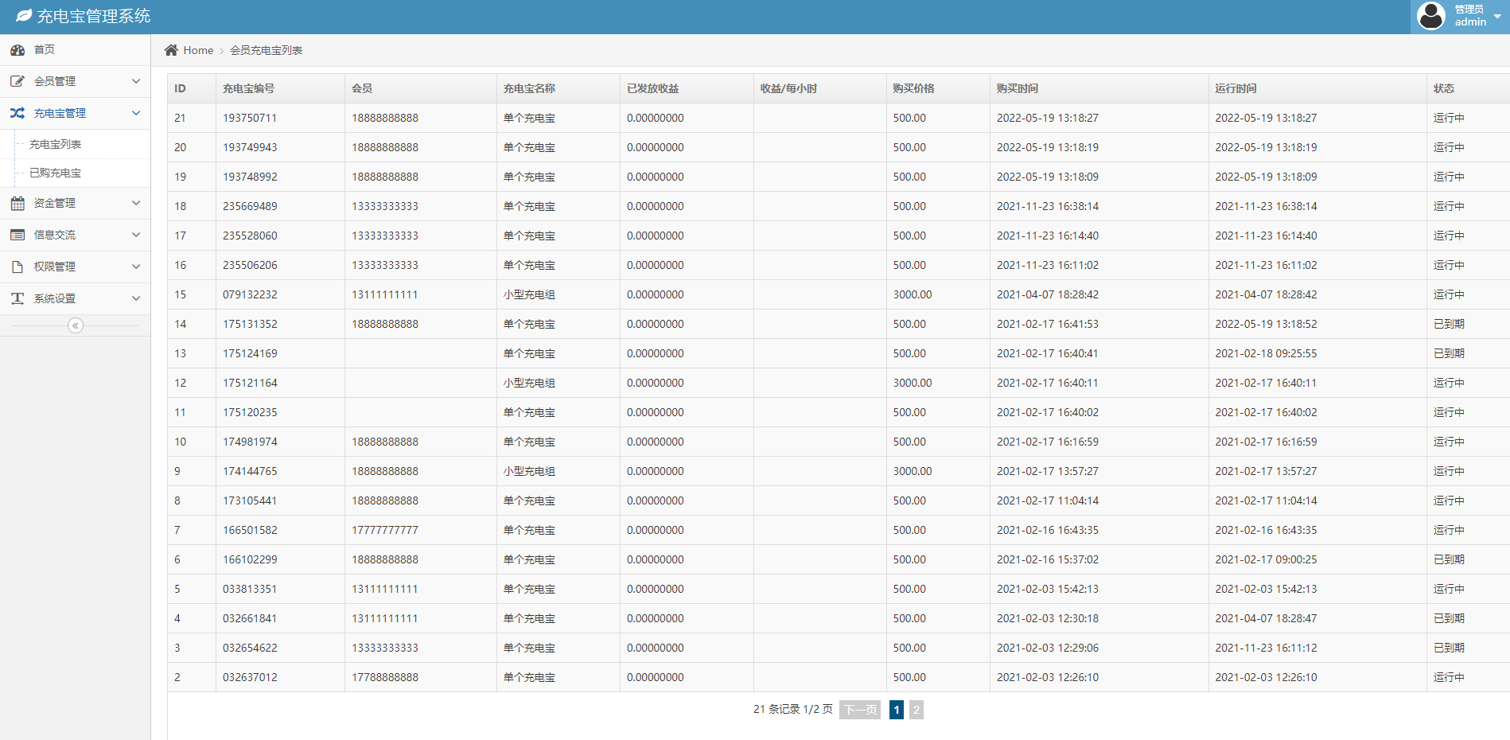Click the dashboard icon beside 首页
Viewport: 1510px width, 740px height.
pyautogui.click(x=18, y=50)
